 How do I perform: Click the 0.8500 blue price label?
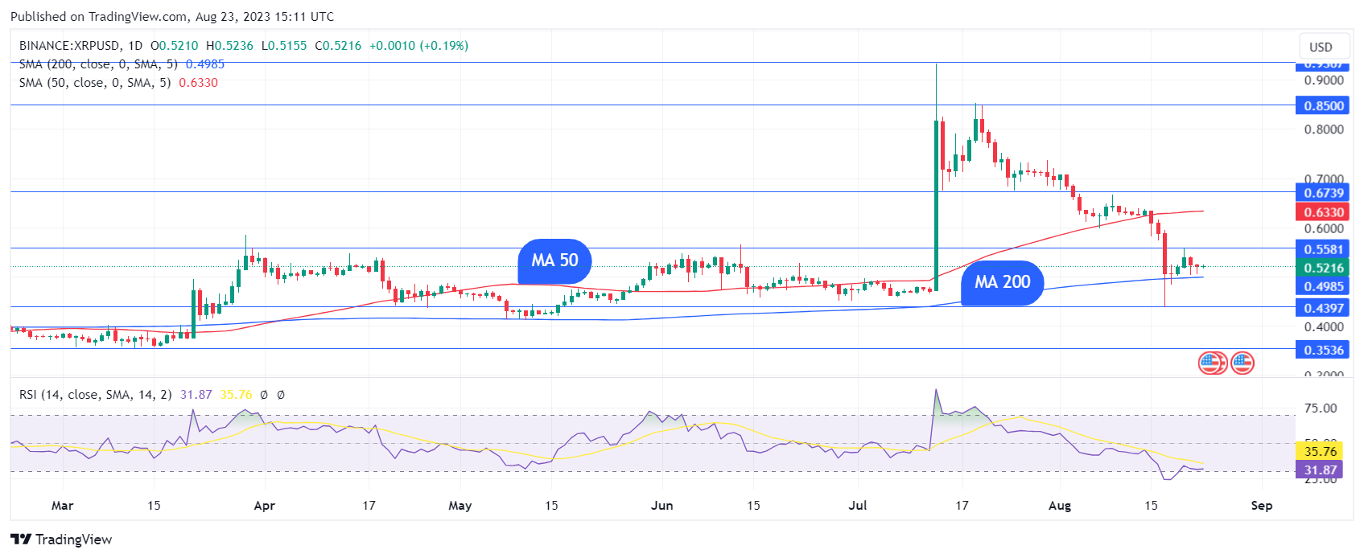click(1323, 106)
